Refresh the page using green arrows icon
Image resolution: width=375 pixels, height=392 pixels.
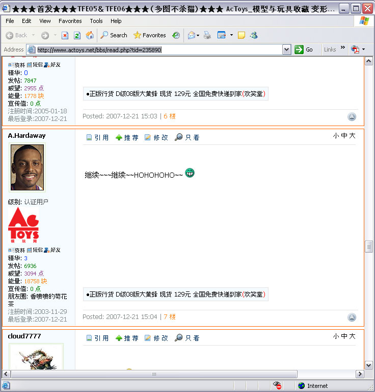coord(77,35)
